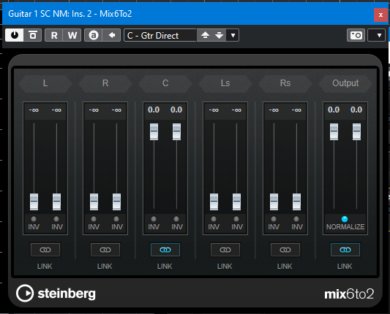Click the bypass effect button
The image size is (390, 314).
point(33,35)
